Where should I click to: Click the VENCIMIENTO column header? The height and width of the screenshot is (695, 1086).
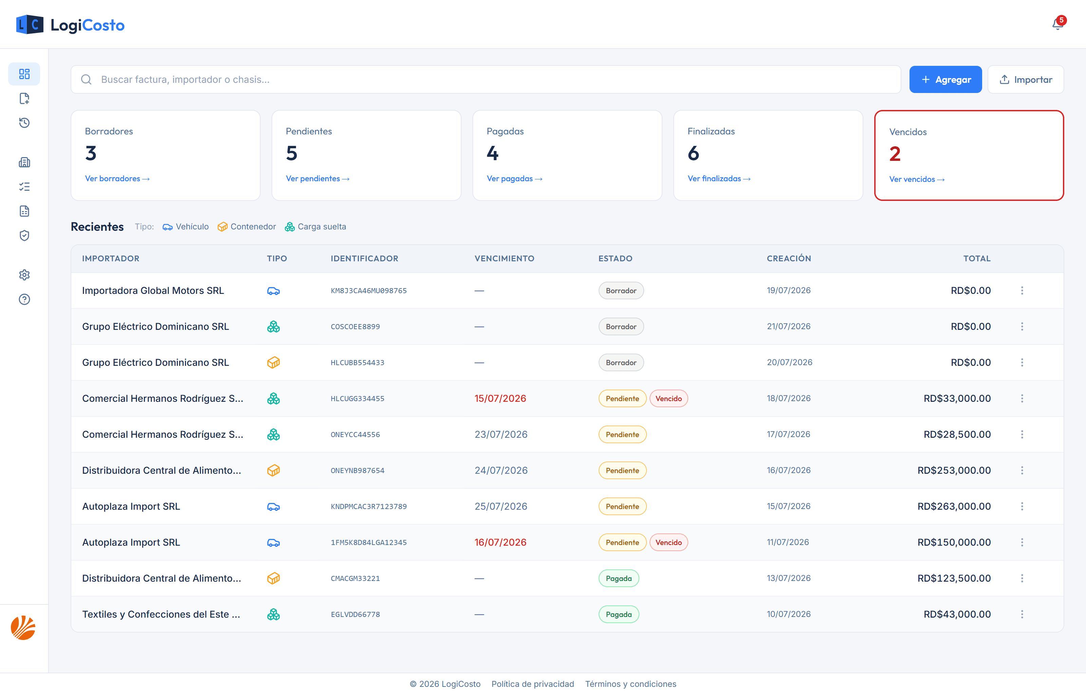click(x=504, y=259)
